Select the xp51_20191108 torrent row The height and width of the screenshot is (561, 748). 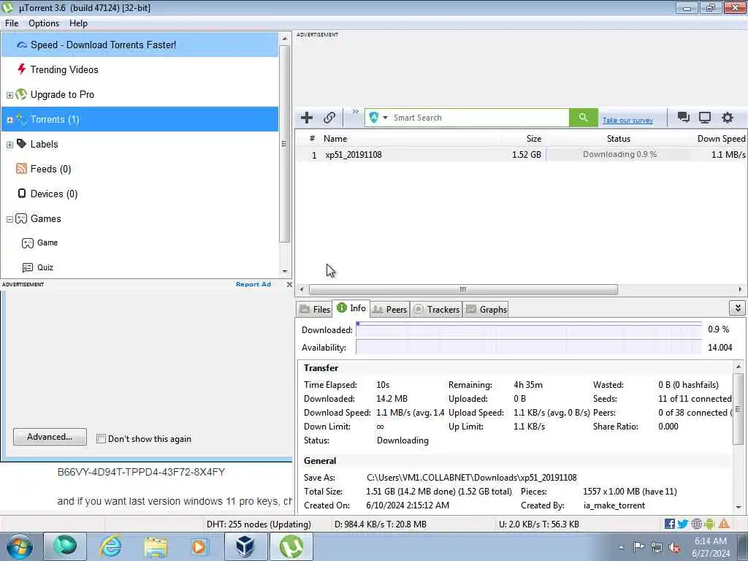point(521,155)
